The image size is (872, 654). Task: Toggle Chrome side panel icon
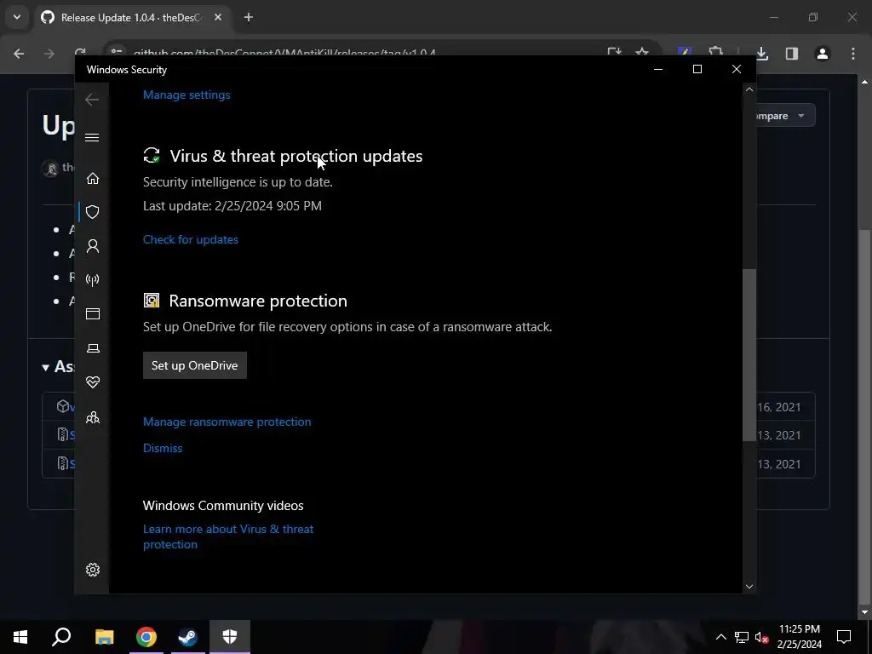[x=792, y=54]
